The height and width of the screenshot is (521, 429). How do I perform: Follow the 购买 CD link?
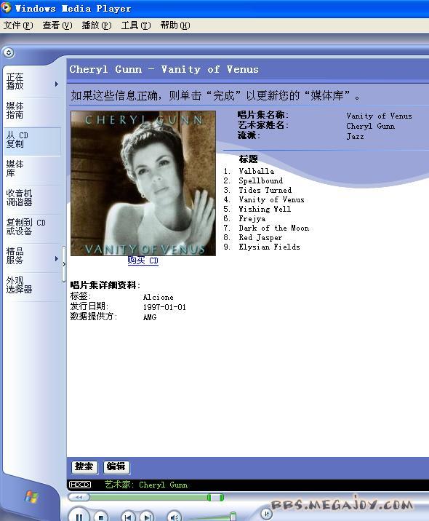143,260
